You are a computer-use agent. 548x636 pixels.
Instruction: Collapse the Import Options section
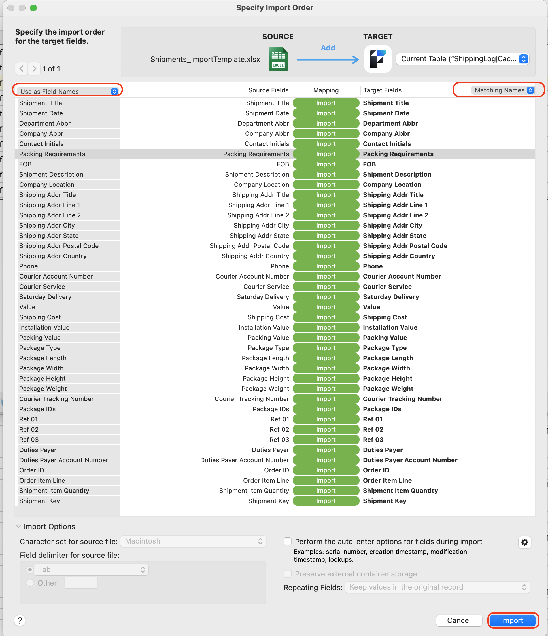[19, 526]
